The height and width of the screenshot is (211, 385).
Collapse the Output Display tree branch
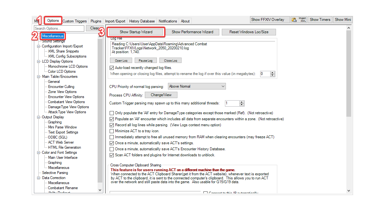point(39,117)
